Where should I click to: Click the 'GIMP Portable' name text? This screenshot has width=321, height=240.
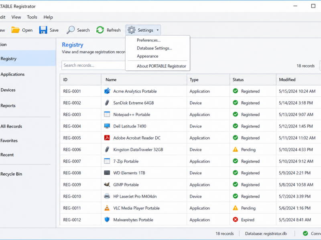tap(126, 185)
